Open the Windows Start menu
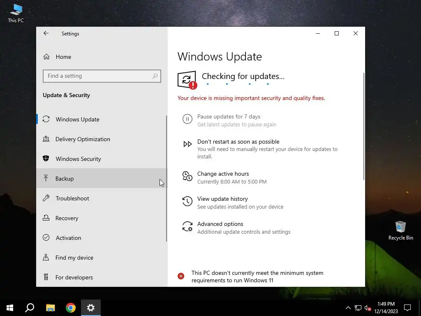The width and height of the screenshot is (421, 316). pyautogui.click(x=10, y=308)
